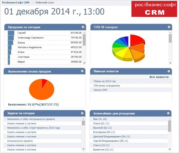This screenshot has width=179, height=153.
Task: Click the scroll-up arrow in Задачи на сегодня
Action: (83, 119)
